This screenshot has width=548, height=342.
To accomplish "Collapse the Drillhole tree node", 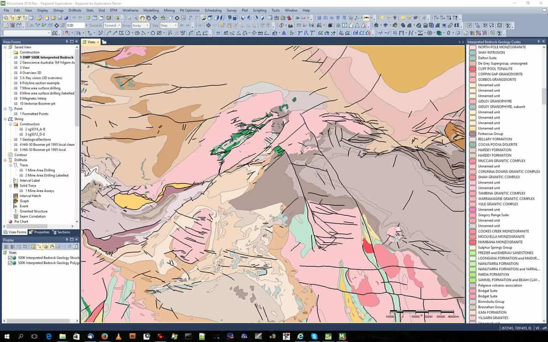I will pyautogui.click(x=5, y=160).
